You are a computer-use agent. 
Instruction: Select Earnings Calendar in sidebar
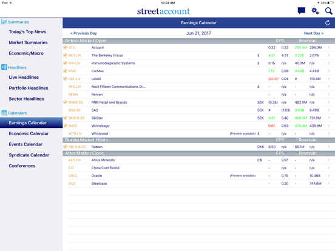(31, 122)
